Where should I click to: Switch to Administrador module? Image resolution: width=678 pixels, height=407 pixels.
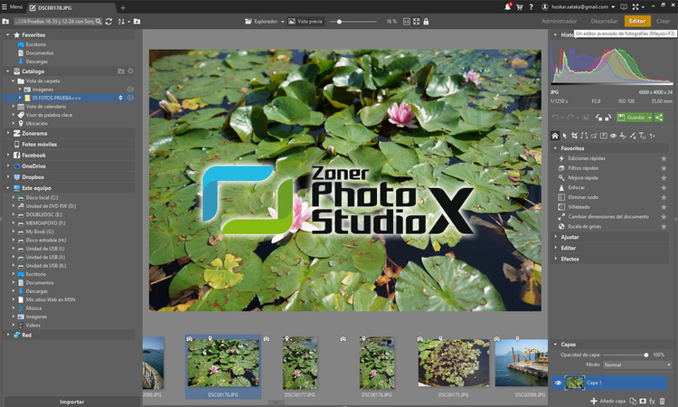(x=559, y=21)
